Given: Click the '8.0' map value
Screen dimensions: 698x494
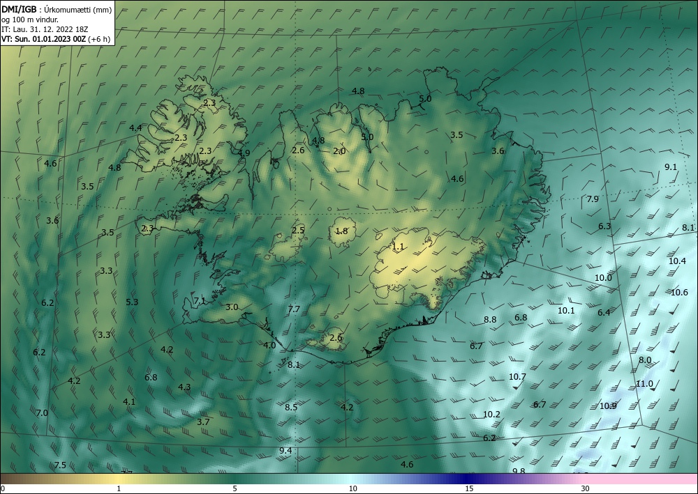Looking at the screenshot, I should (645, 360).
